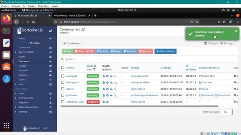Show applications grid in dock
This screenshot has height=135, width=241.
point(6,126)
